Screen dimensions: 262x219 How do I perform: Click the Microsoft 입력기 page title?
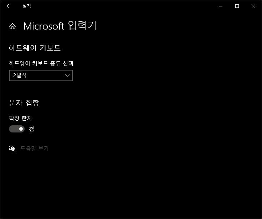click(x=60, y=26)
